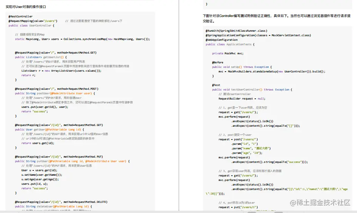This screenshot has height=213, width=357.
Task: Click the "public List<User> getUserList()" line
Action: (41, 57)
